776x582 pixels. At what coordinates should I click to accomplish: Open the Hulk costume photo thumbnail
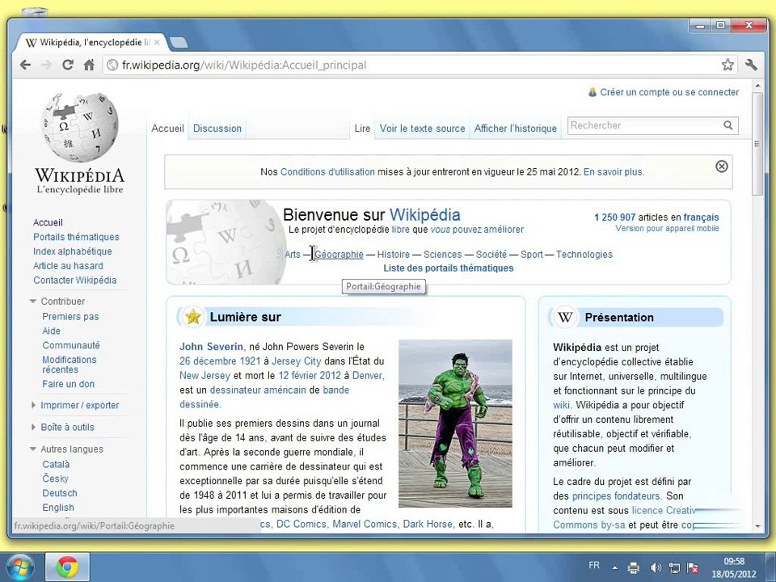click(x=455, y=423)
